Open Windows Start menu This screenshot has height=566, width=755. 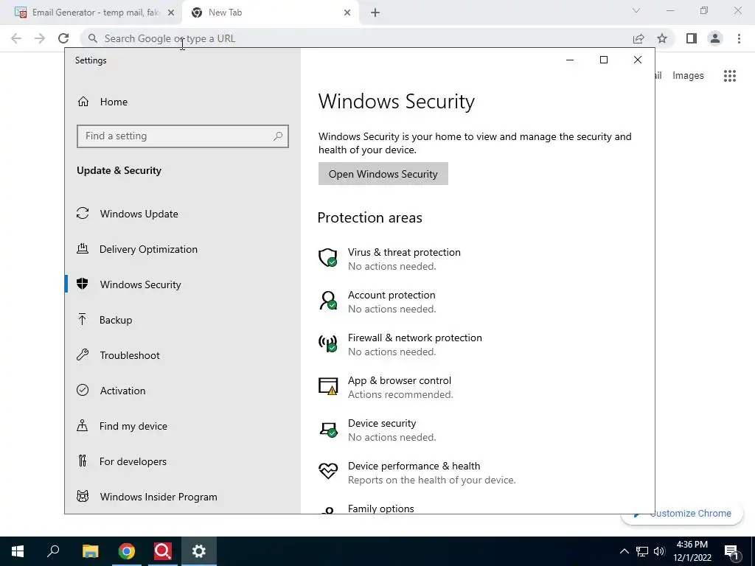18,551
